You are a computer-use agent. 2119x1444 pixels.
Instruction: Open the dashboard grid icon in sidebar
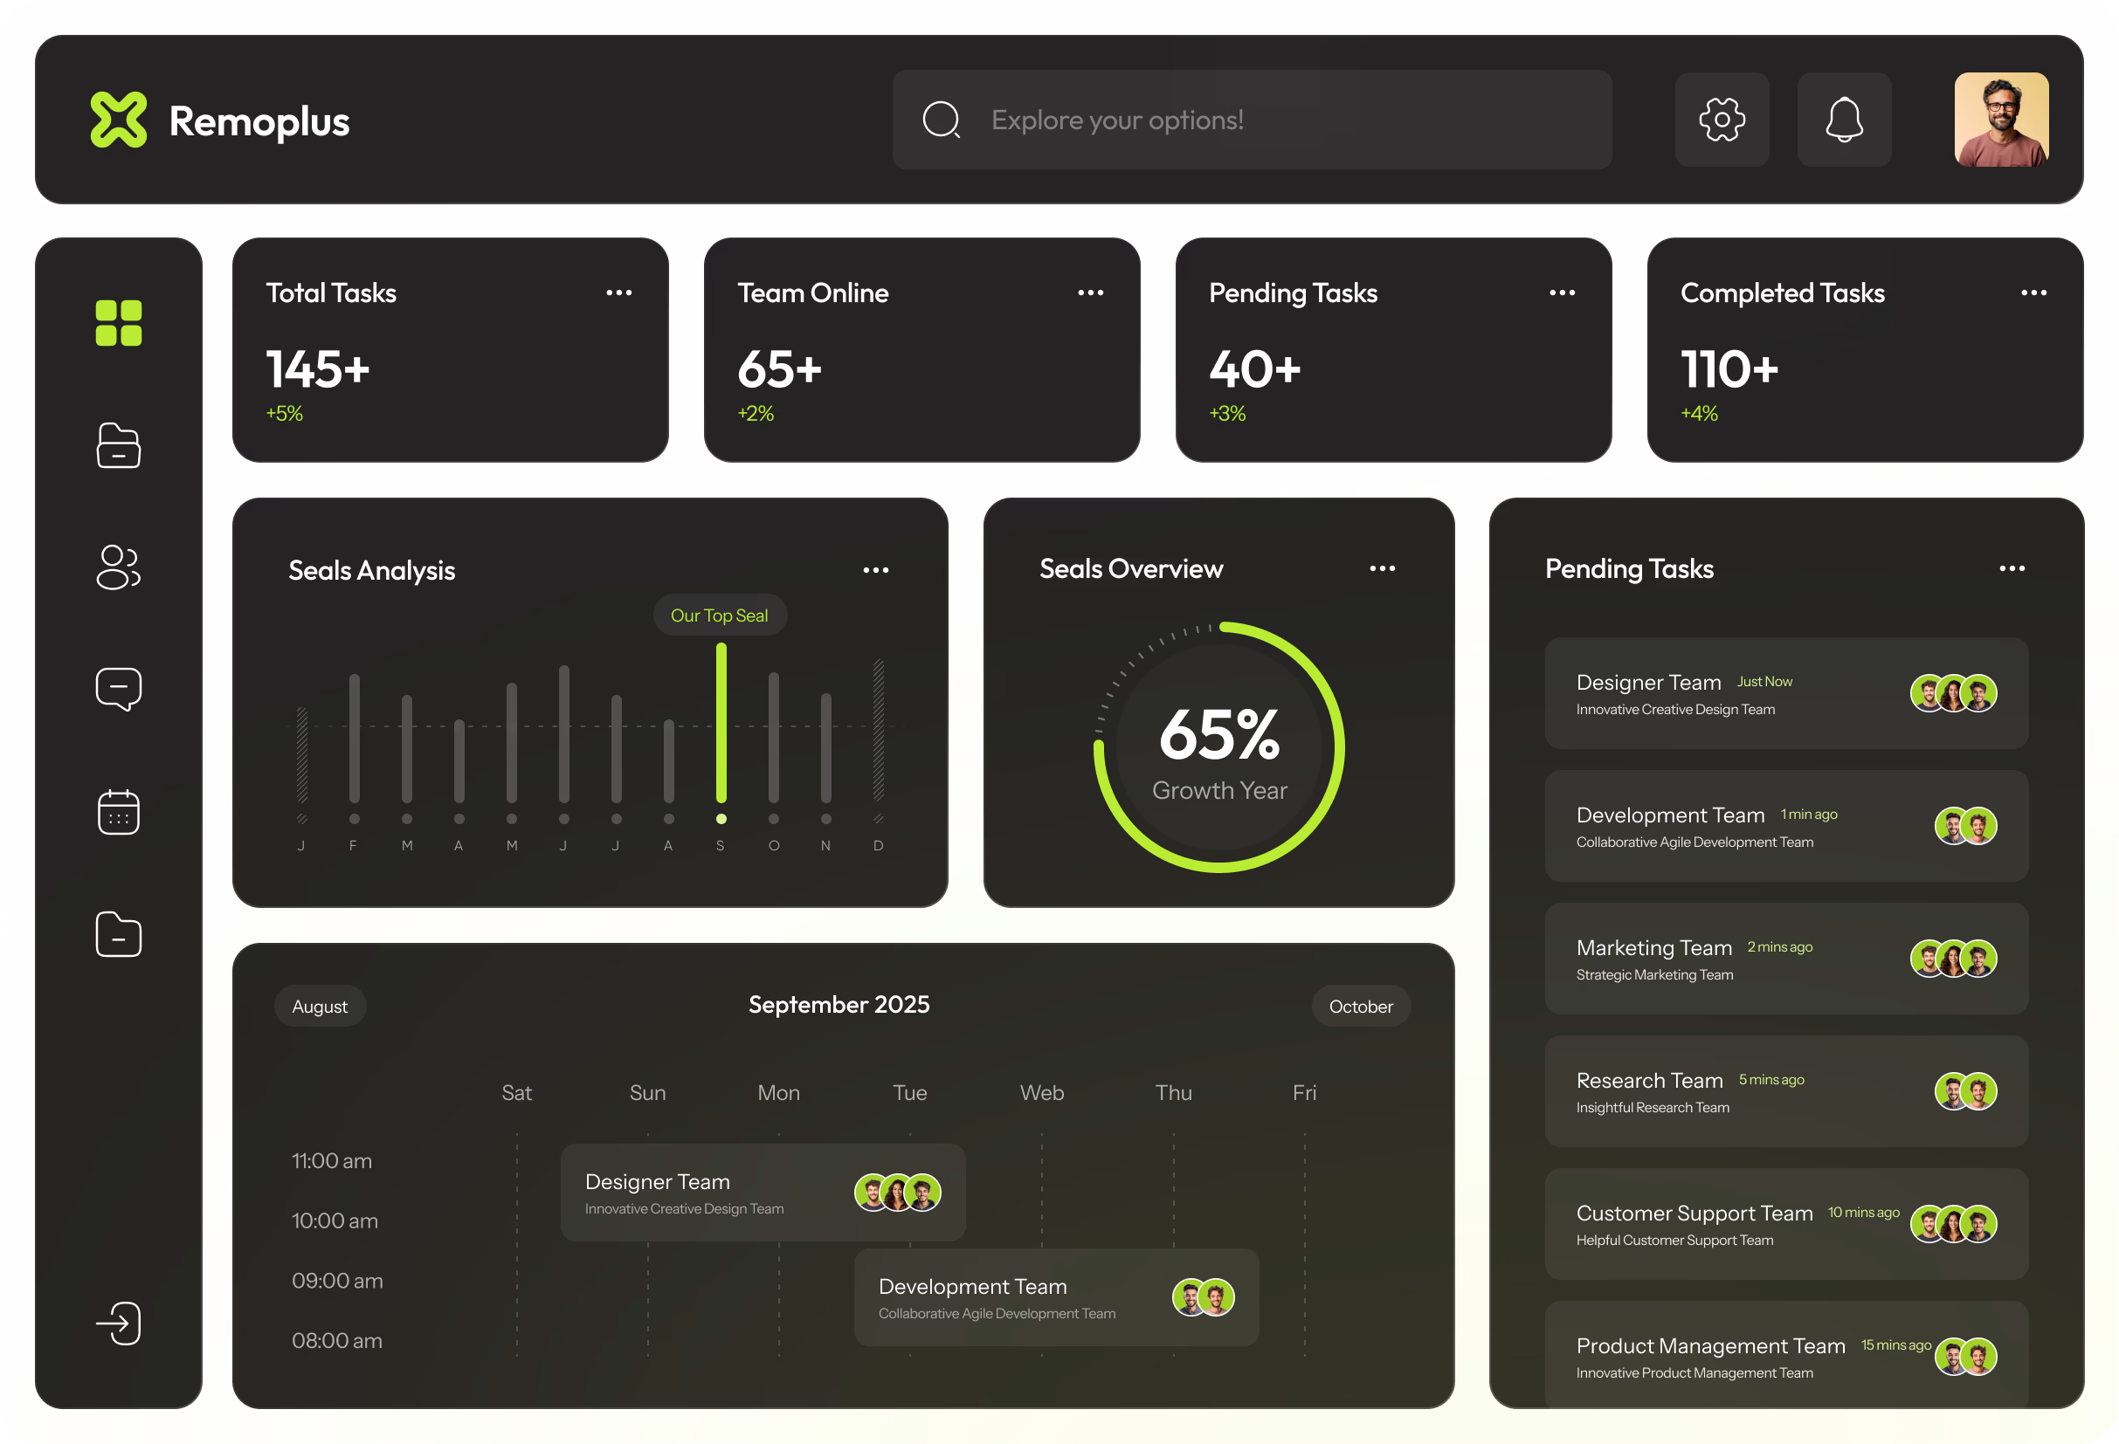click(119, 323)
